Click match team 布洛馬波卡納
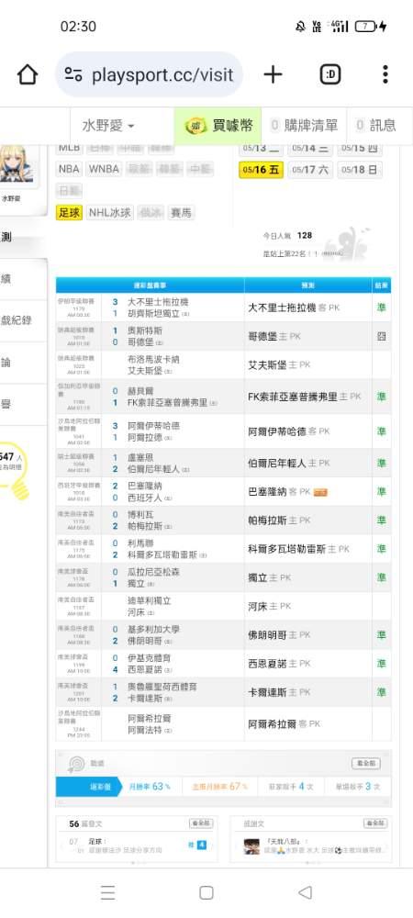Viewport: 413px width, 918px height. tap(152, 360)
